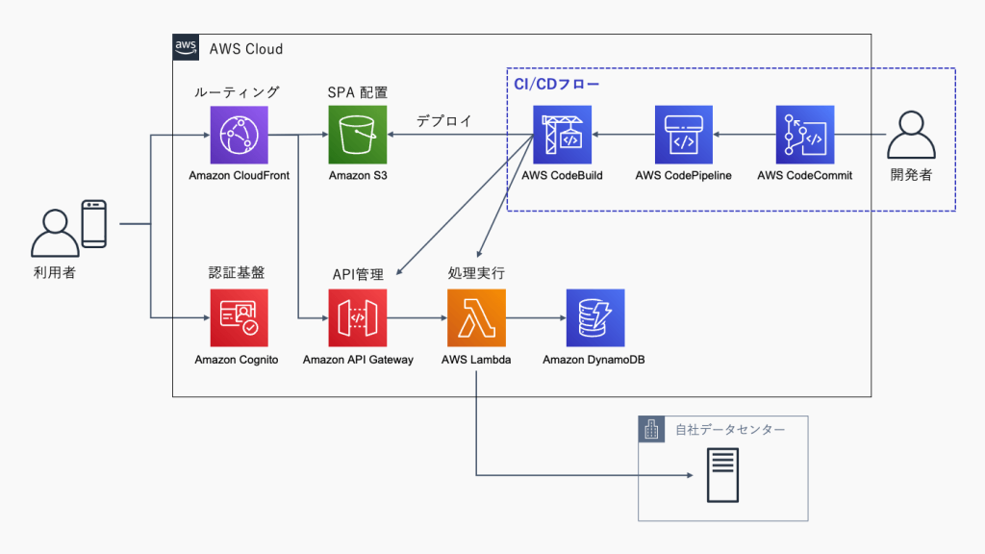The width and height of the screenshot is (985, 554).
Task: Click the Amazon DynamoDB icon
Action: point(594,317)
